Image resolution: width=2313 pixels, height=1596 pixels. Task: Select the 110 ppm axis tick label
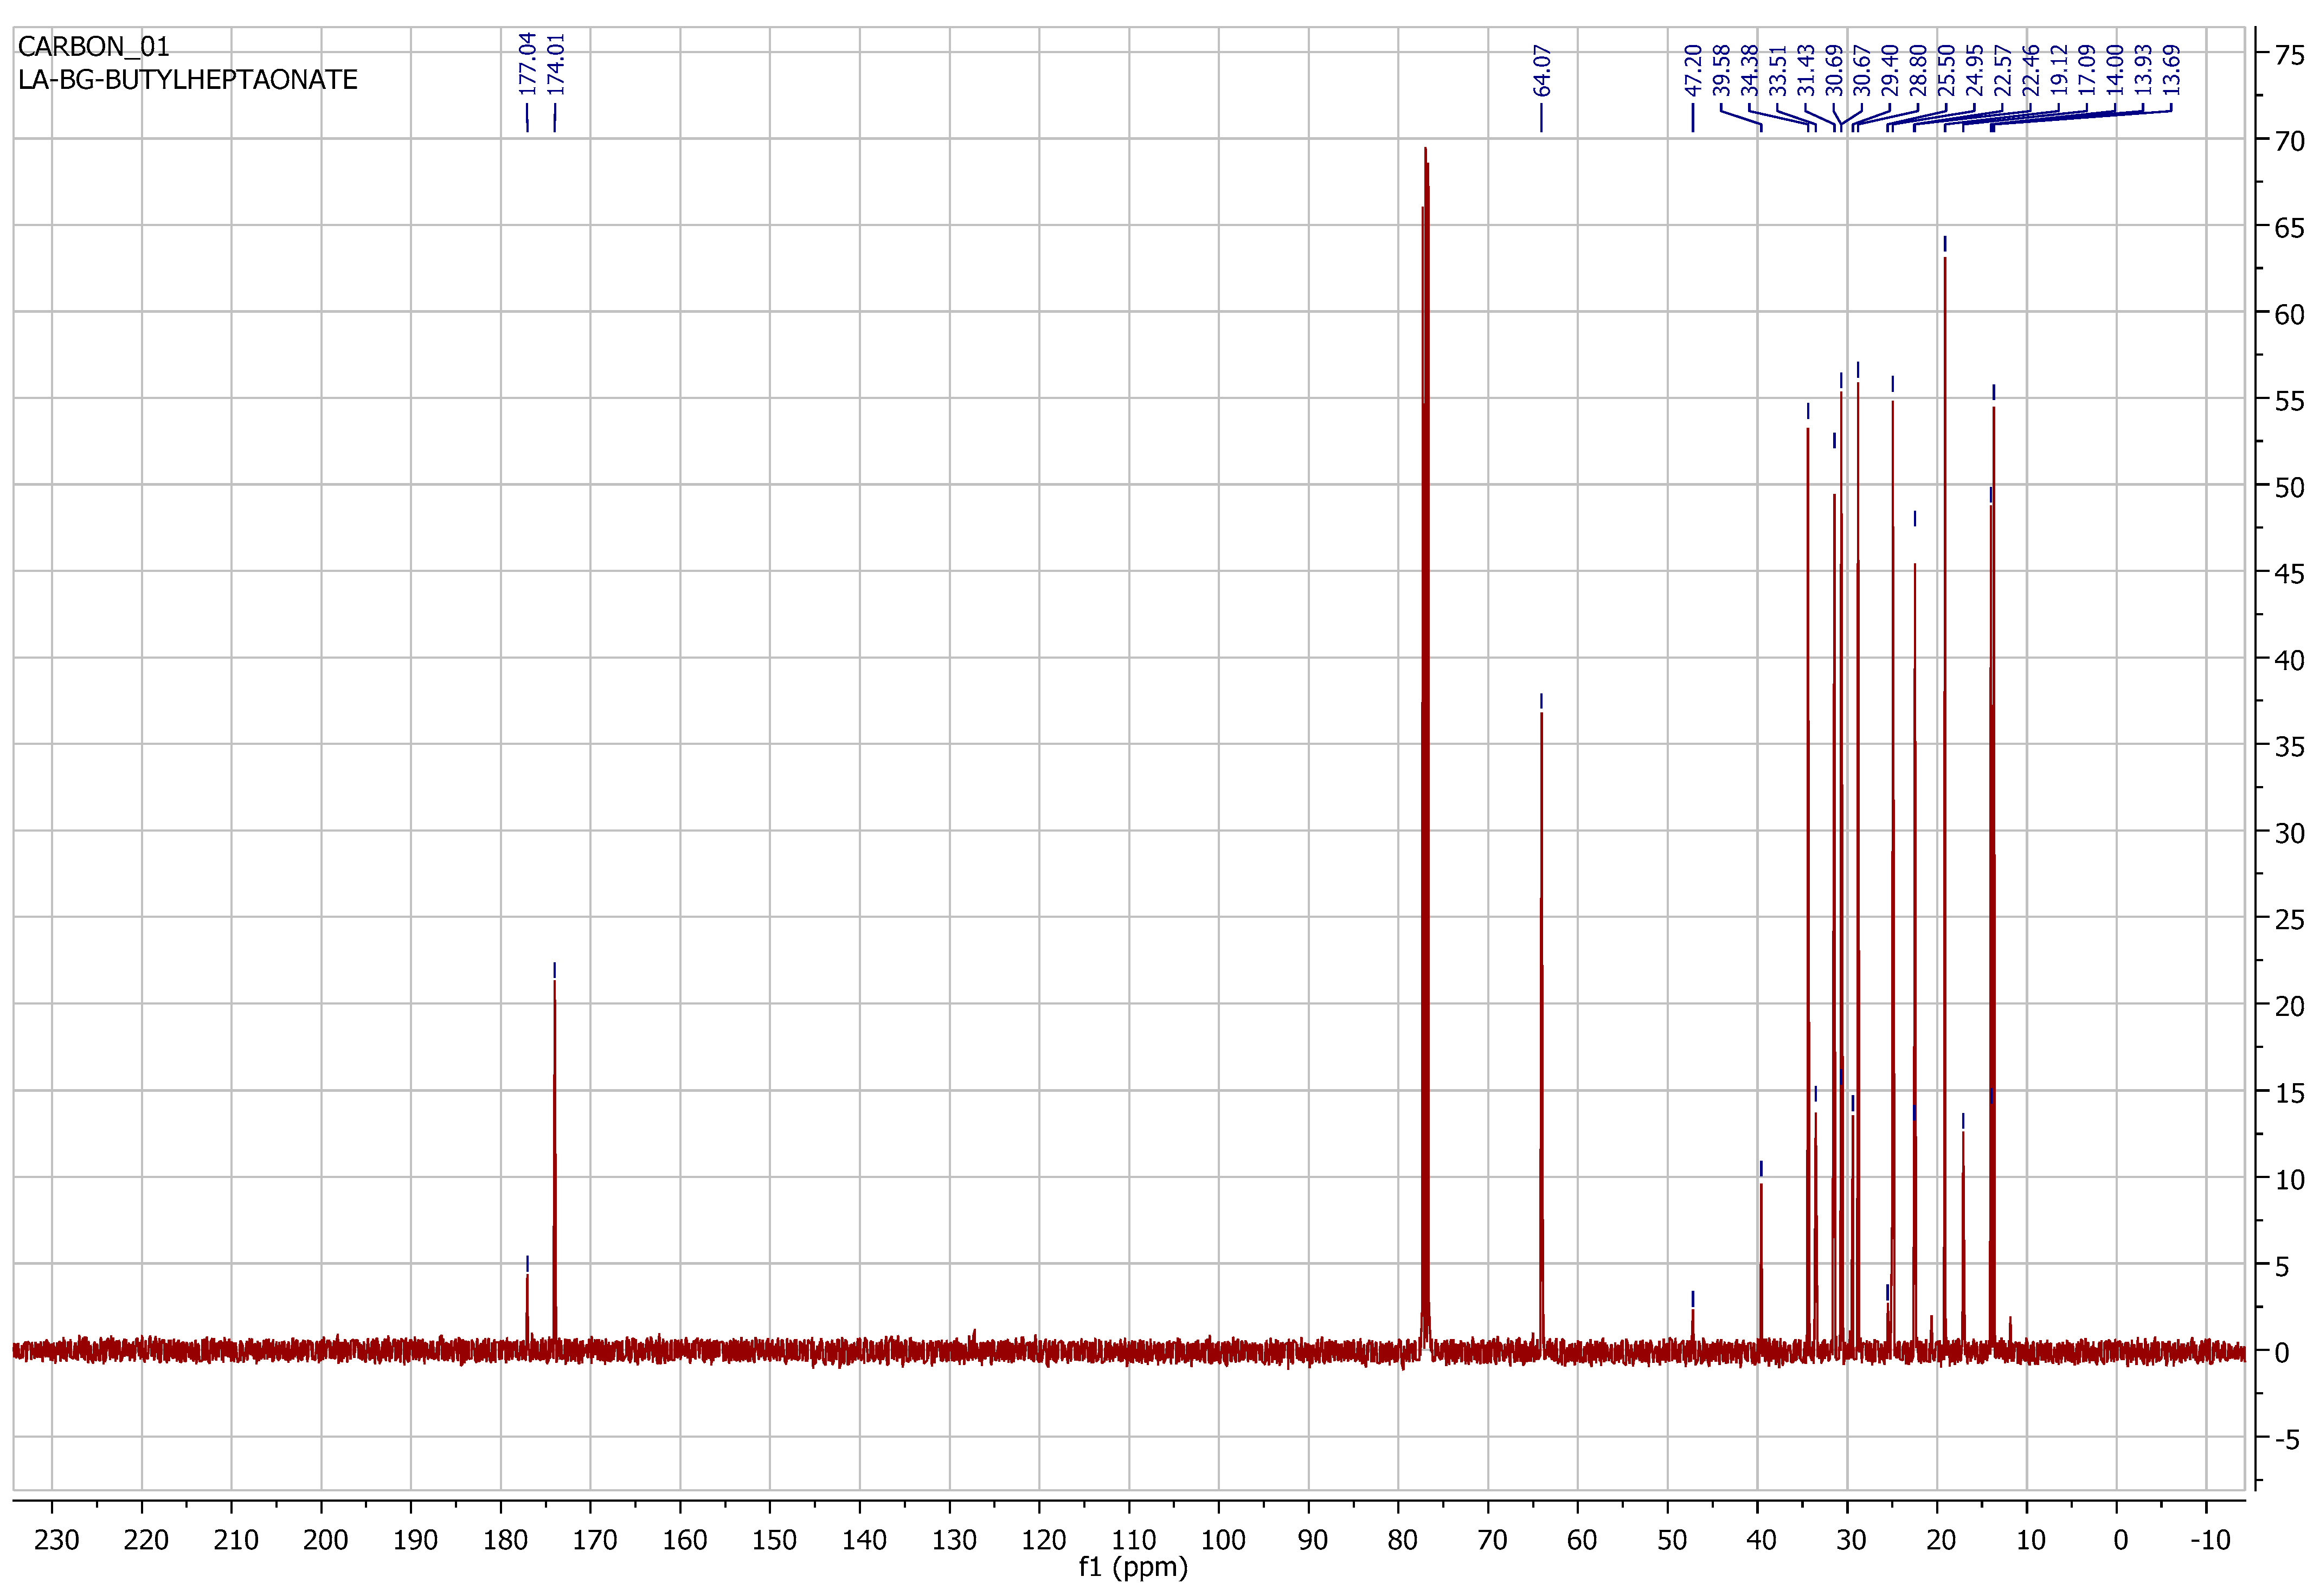pos(1133,1540)
